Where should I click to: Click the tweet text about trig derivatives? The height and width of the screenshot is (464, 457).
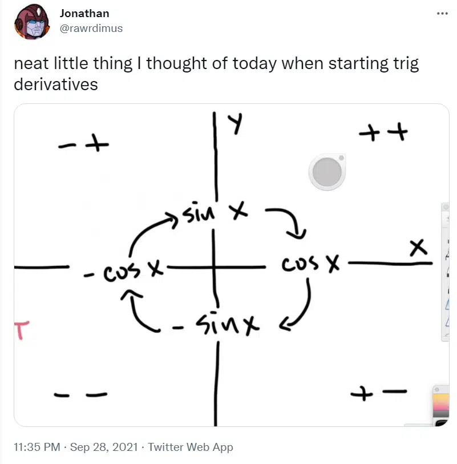pyautogui.click(x=216, y=74)
